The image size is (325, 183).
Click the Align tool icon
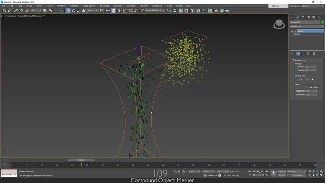point(175,10)
